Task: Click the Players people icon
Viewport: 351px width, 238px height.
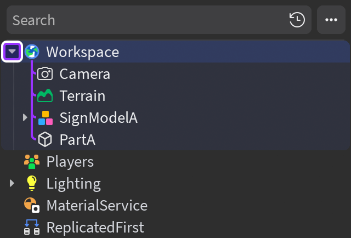Action: pos(32,161)
